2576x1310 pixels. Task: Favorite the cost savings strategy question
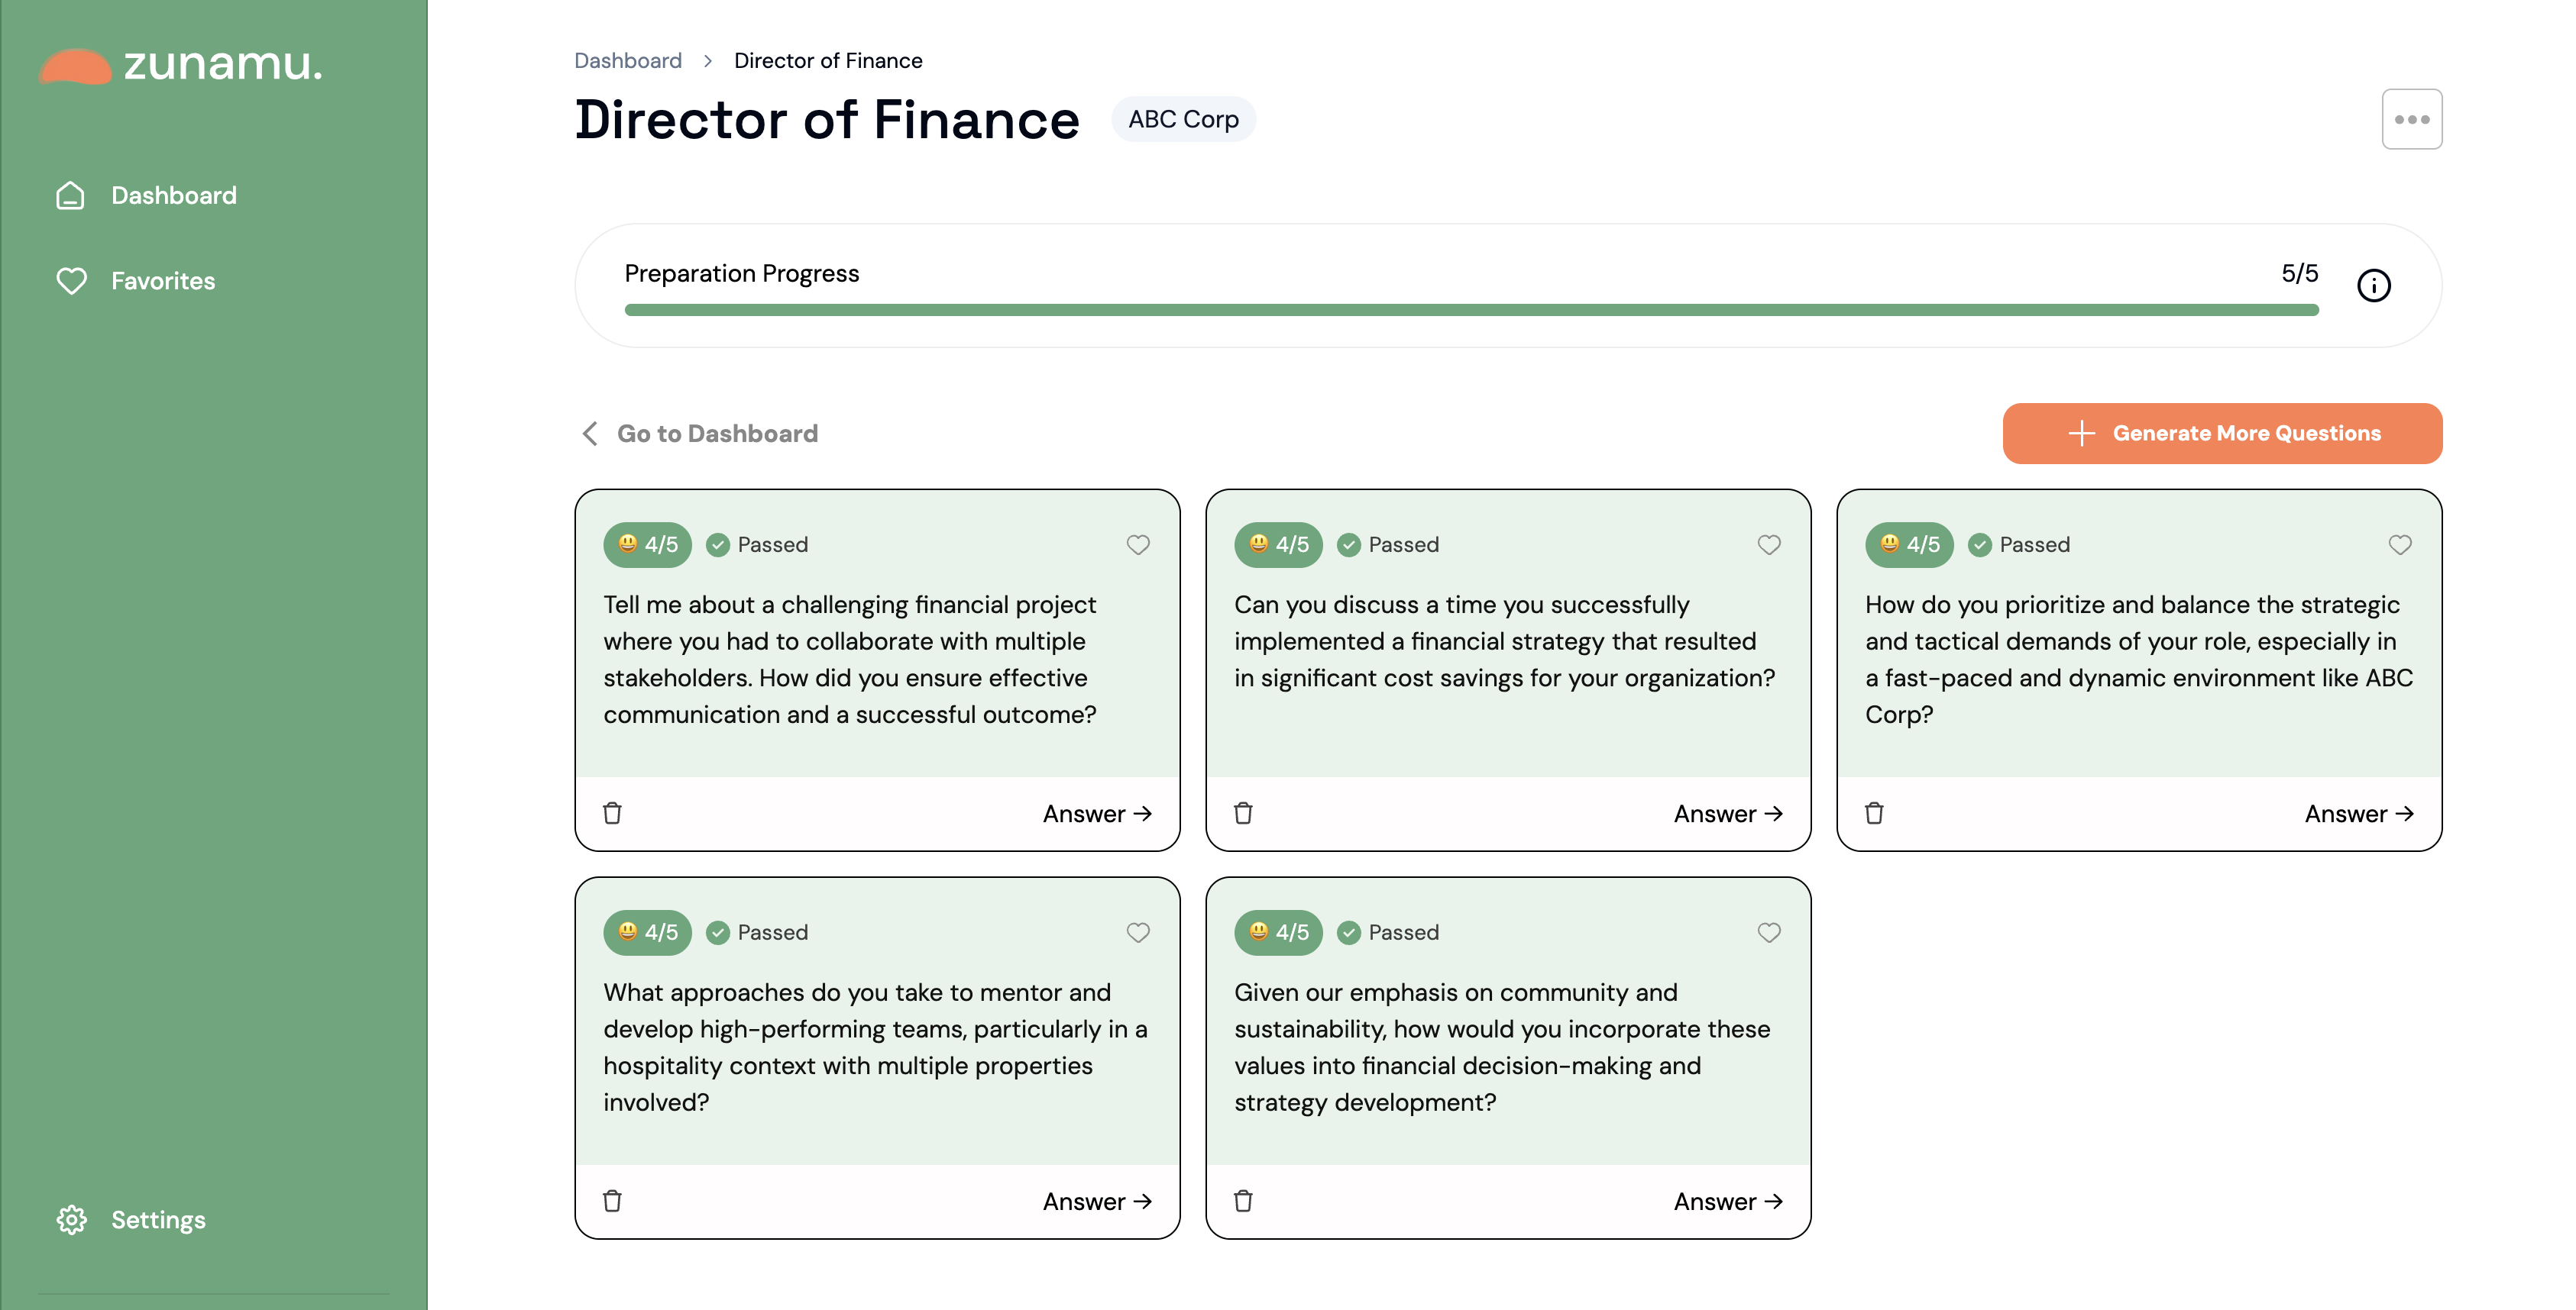tap(1769, 544)
